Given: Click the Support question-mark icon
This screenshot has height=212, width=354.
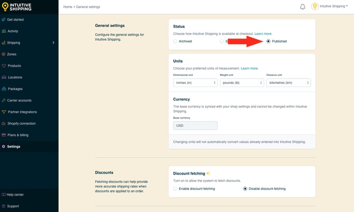Looking at the screenshot, I should (x=4, y=206).
